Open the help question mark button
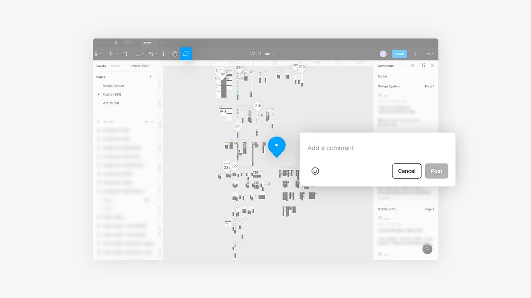This screenshot has height=298, width=531. 427,249
